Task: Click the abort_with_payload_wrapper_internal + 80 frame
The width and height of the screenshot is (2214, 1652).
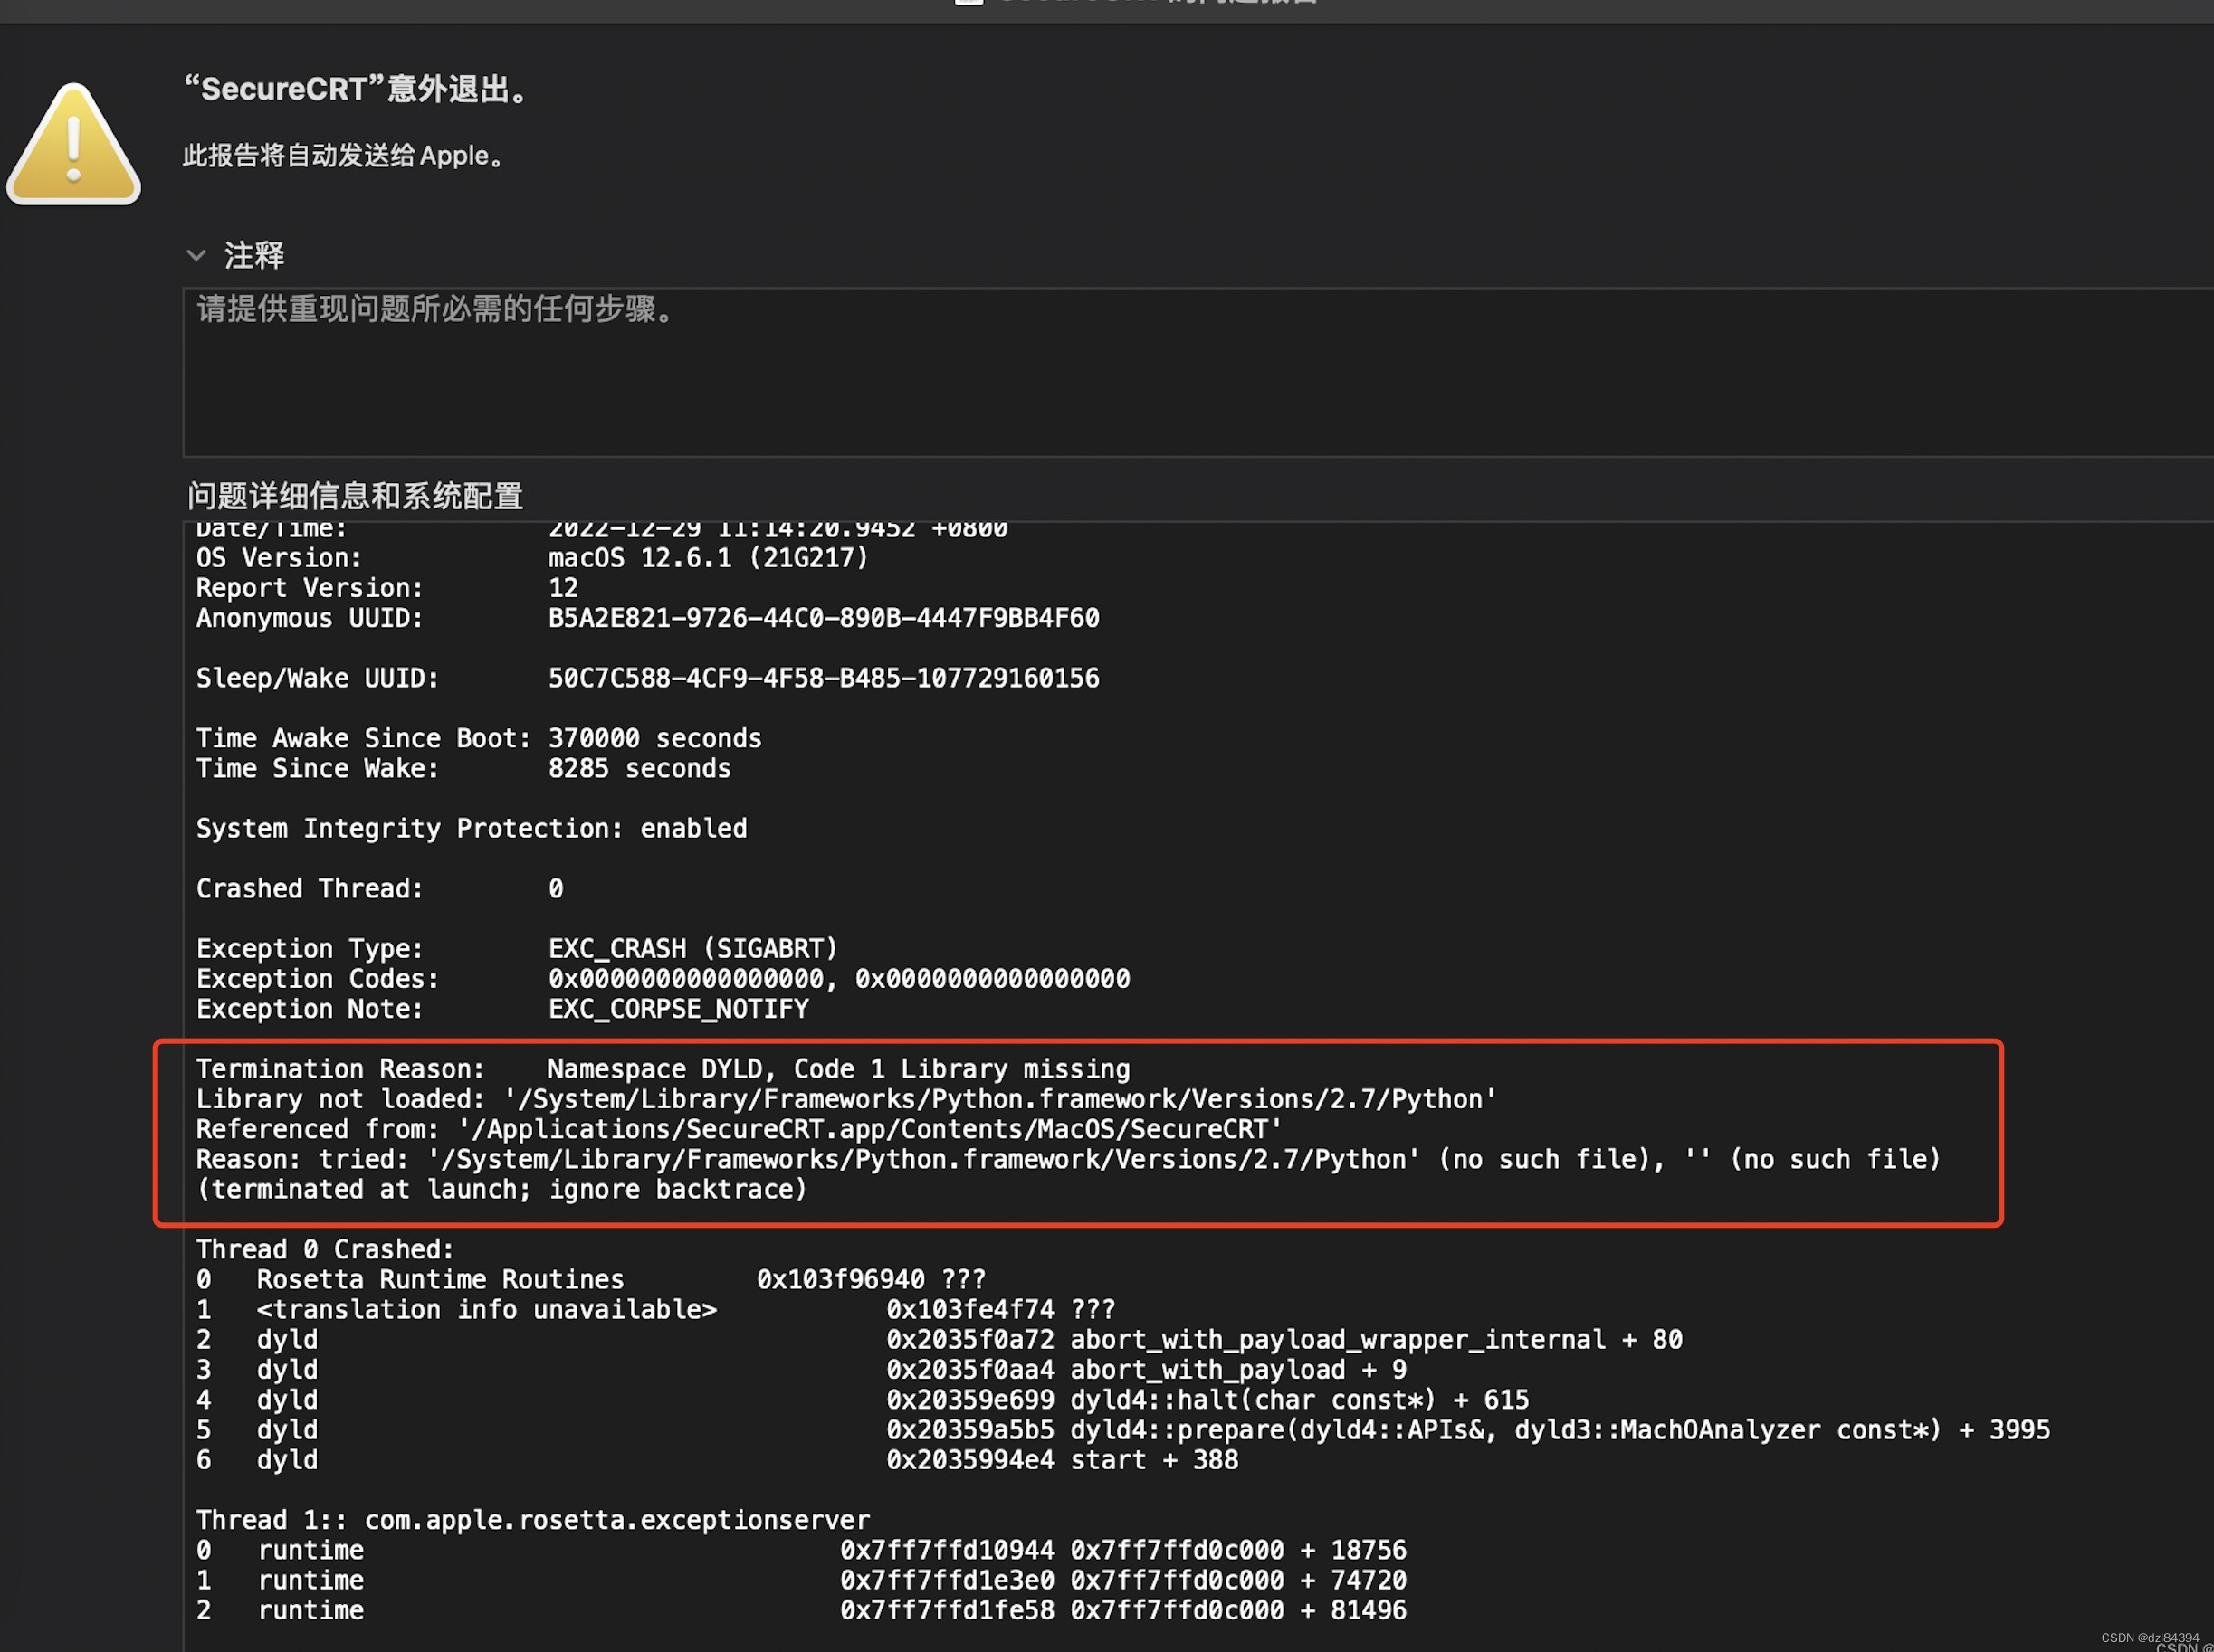Action: pyautogui.click(x=940, y=1339)
